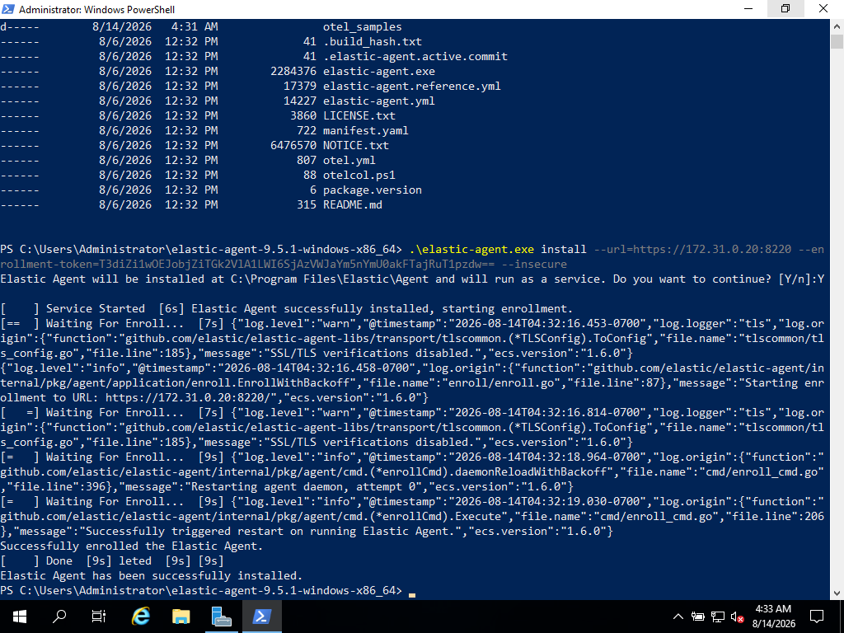Click README.md in directory listing

pos(353,204)
